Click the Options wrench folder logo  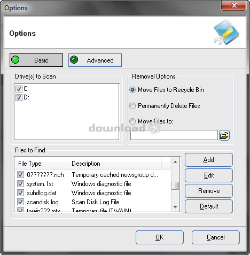point(226,32)
